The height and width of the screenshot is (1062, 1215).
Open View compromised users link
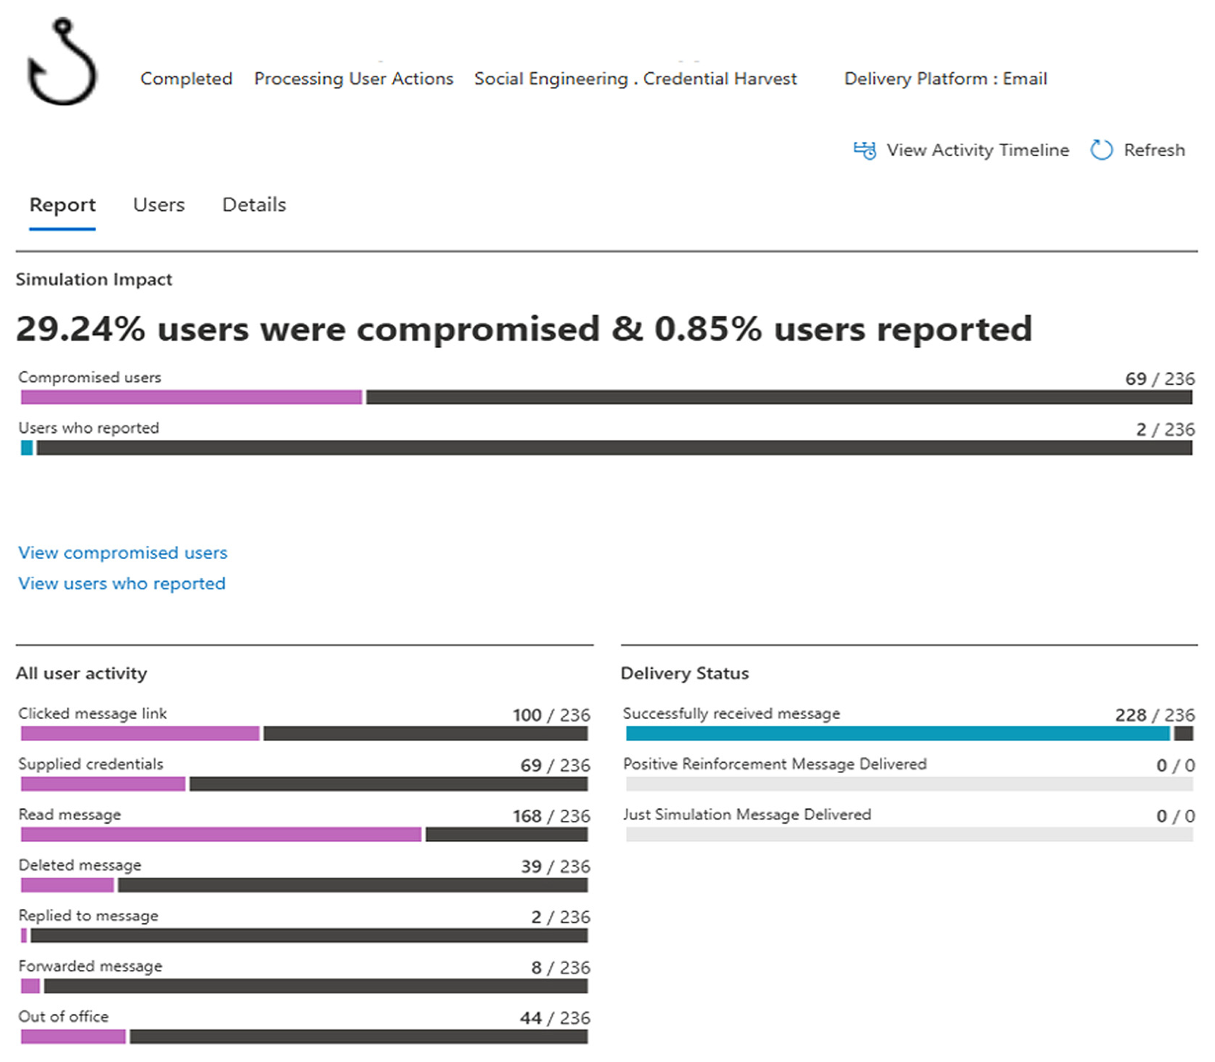123,552
